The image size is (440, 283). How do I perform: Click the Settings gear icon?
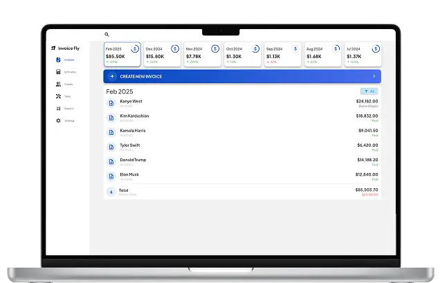(x=58, y=120)
